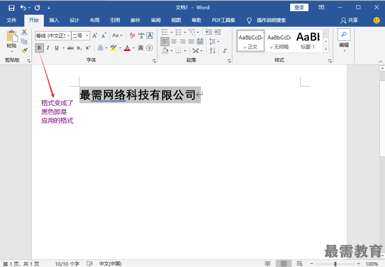Image resolution: width=385 pixels, height=267 pixels.
Task: Open the font name dropdown (等线)
Action: [69, 36]
